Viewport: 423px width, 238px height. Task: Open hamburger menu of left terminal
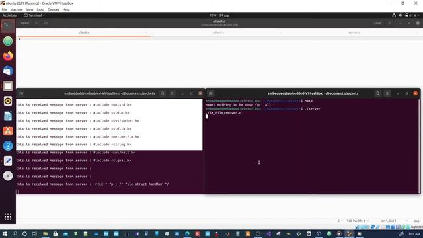point(172,93)
